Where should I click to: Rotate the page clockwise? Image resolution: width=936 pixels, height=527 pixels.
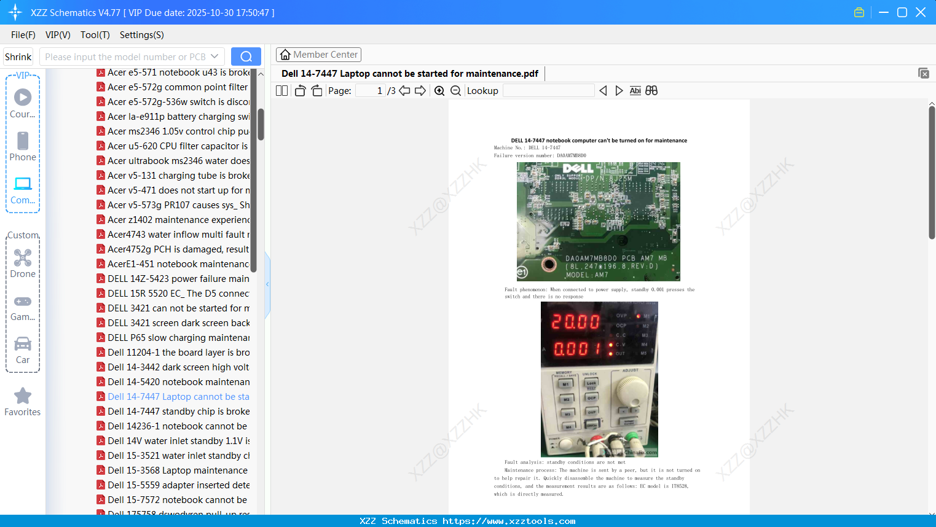pyautogui.click(x=317, y=91)
